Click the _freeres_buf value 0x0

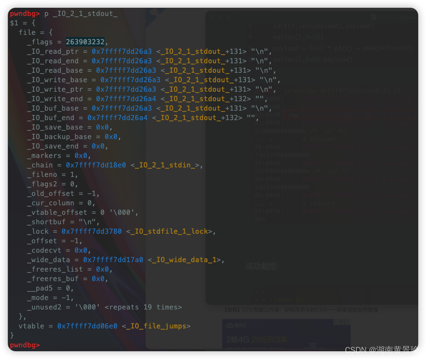pyautogui.click(x=98, y=279)
